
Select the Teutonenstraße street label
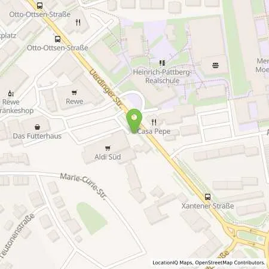pos(17,235)
